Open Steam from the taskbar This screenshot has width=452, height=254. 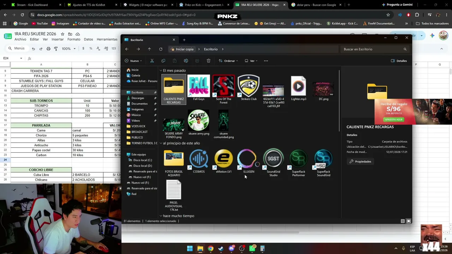[221, 248]
